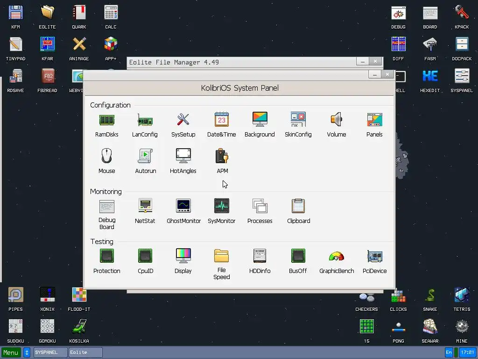Open the HDDinfo icon
The height and width of the screenshot is (359, 478).
click(260, 256)
